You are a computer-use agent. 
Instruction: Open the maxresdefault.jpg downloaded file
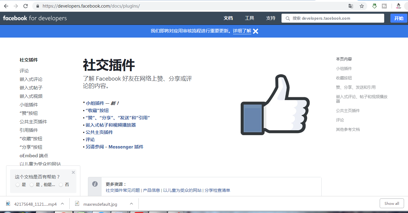coord(100,204)
